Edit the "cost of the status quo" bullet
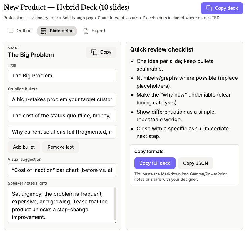This screenshot has height=234, width=247. (62, 116)
